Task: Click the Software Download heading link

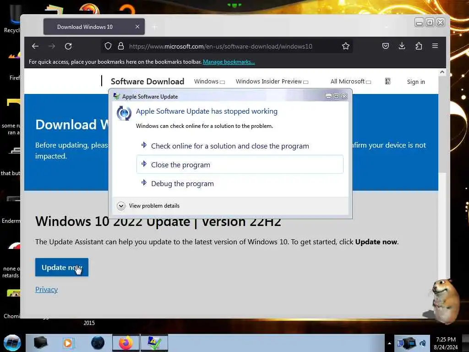Action: (147, 82)
